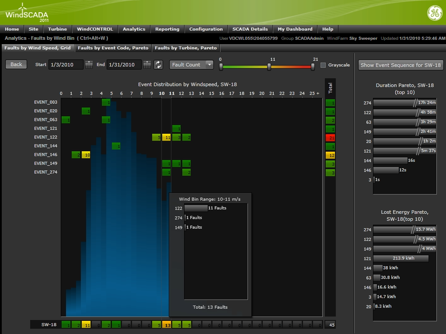The width and height of the screenshot is (446, 334).
Task: Click the 17h 24m duration bar
Action: click(404, 103)
